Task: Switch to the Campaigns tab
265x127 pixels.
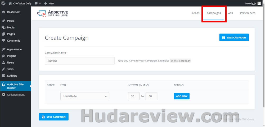Action: coord(214,13)
